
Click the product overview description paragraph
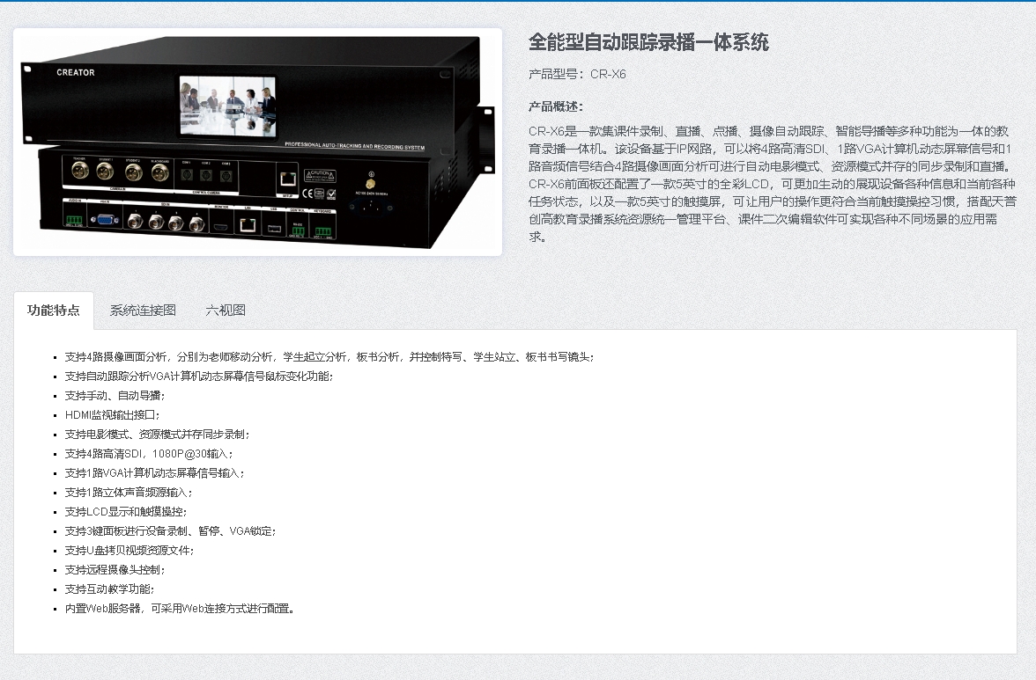[x=772, y=184]
